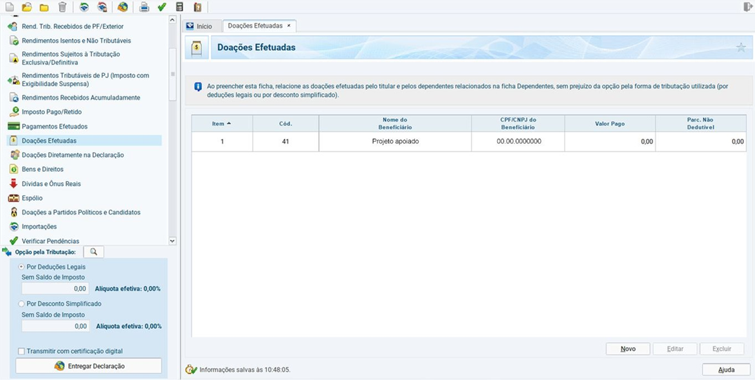Image resolution: width=755 pixels, height=380 pixels.
Task: Select Por Deduções Legais option
Action: pos(21,266)
